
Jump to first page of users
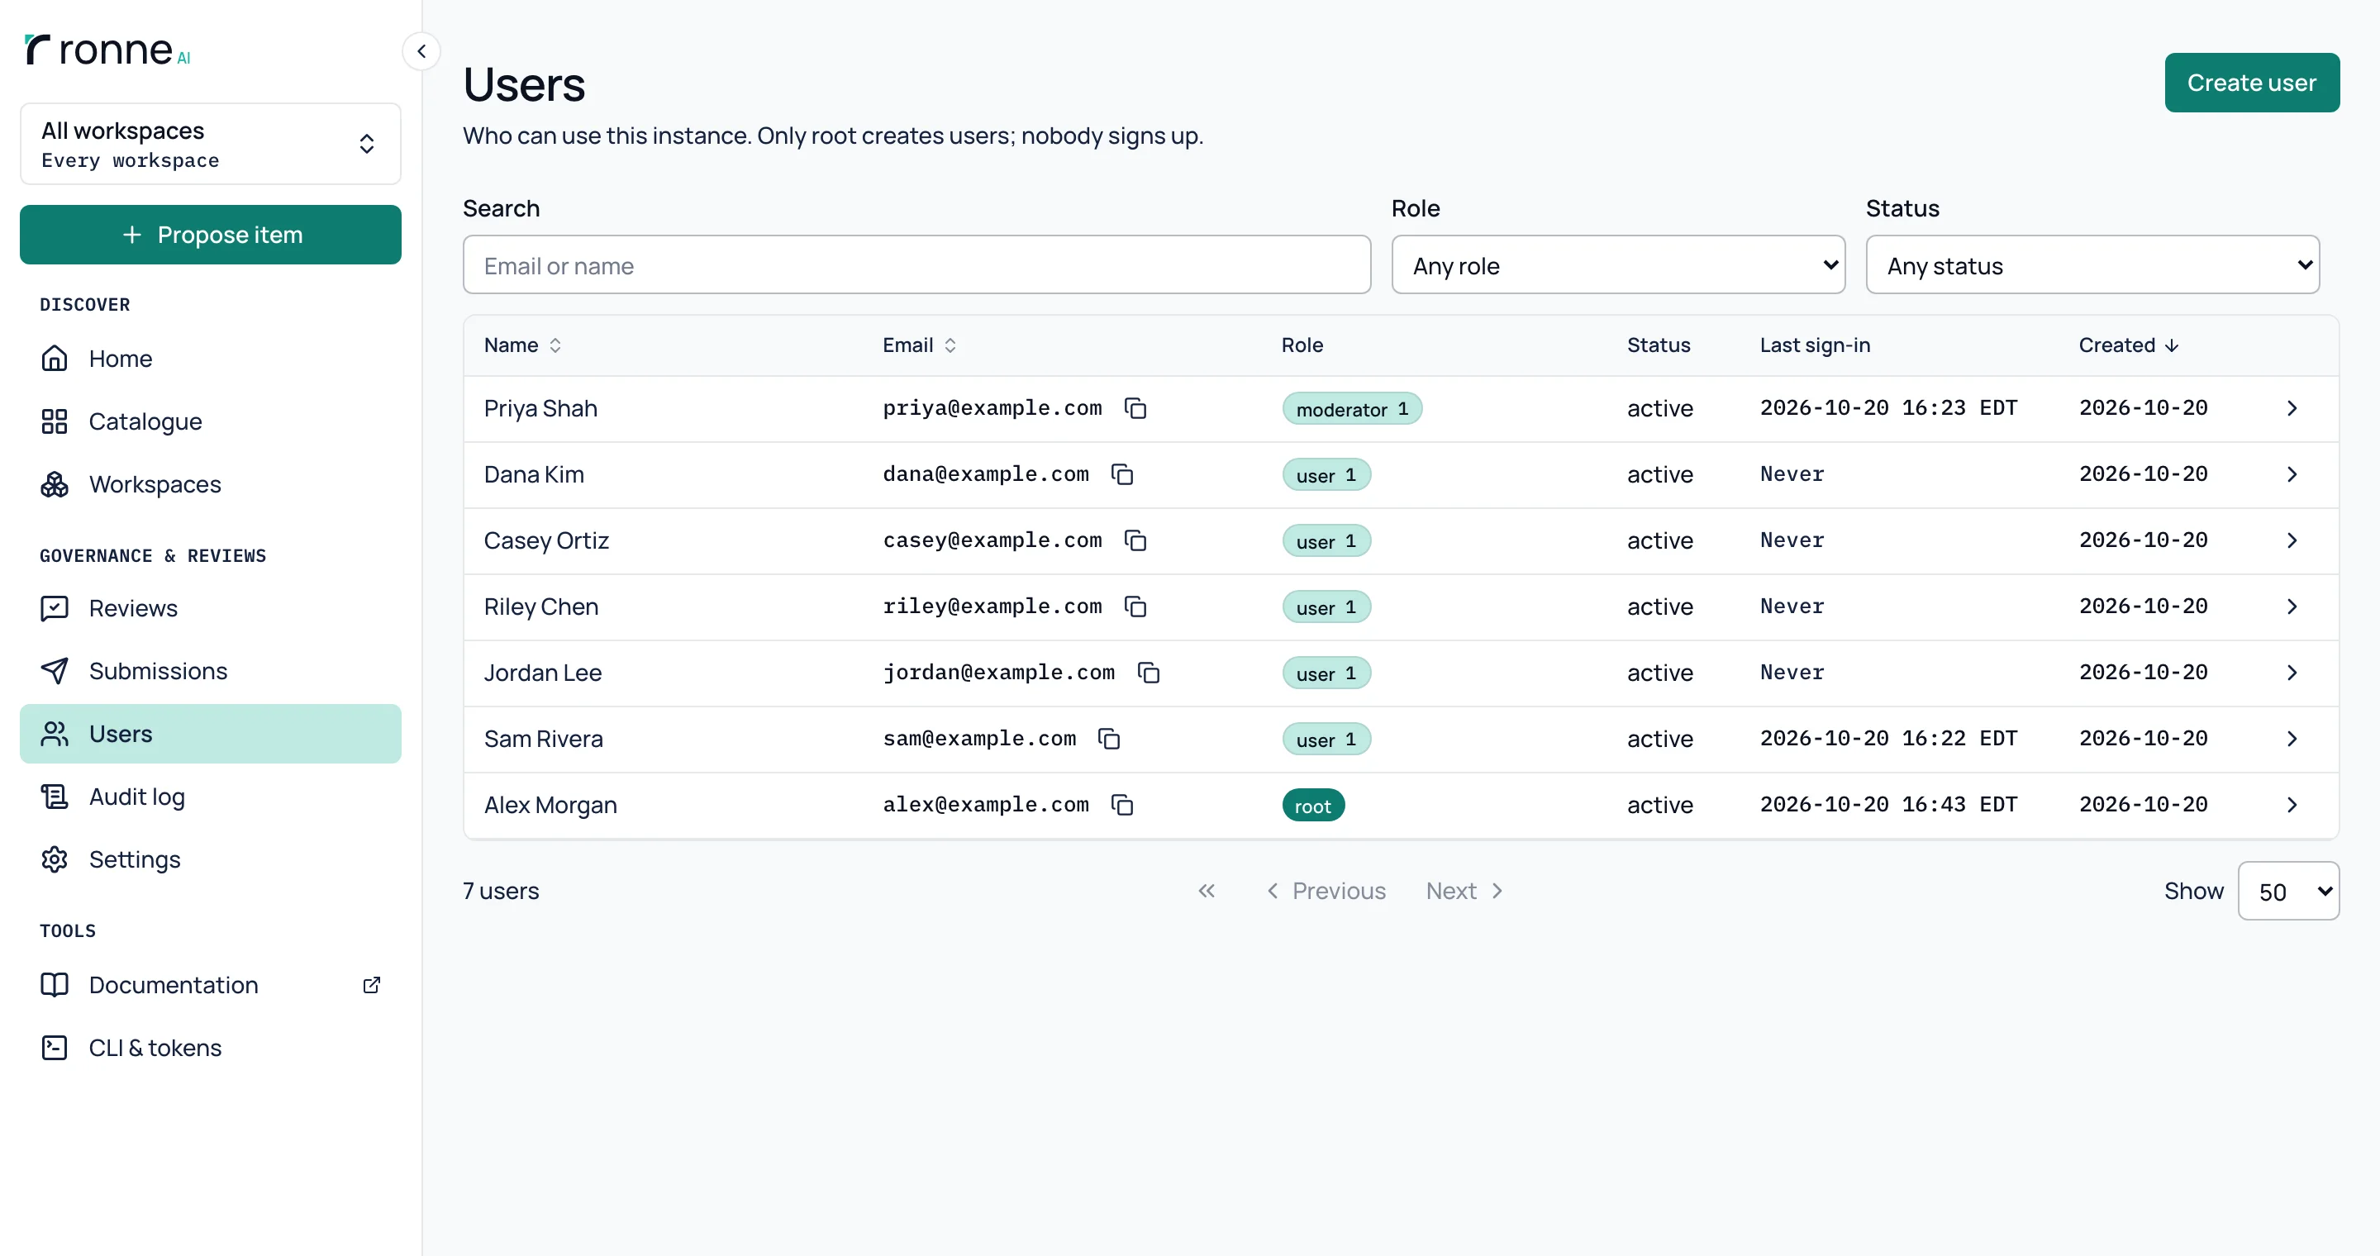1207,892
